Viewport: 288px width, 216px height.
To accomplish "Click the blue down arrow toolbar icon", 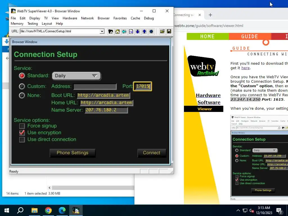I will click(138, 31).
